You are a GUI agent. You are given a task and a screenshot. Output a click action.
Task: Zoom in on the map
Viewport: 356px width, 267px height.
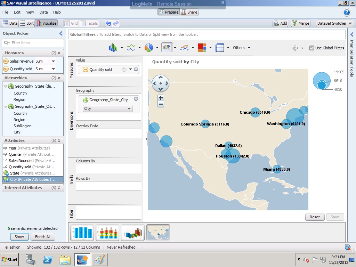[x=161, y=98]
